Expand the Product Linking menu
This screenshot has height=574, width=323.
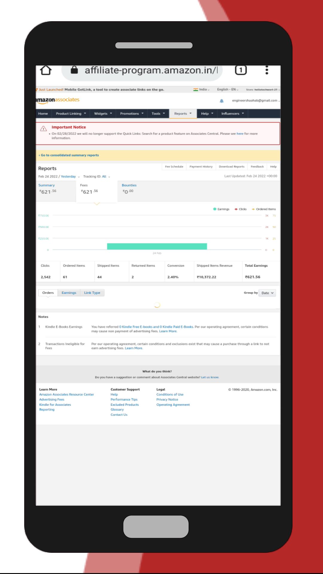pyautogui.click(x=71, y=114)
